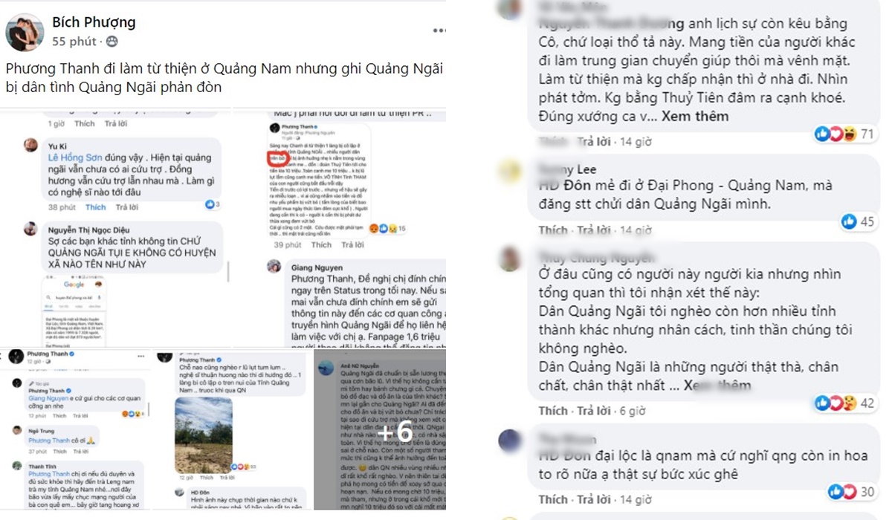Click Trả lời under 6 giờ comment
This screenshot has width=892, height=520.
pos(595,410)
